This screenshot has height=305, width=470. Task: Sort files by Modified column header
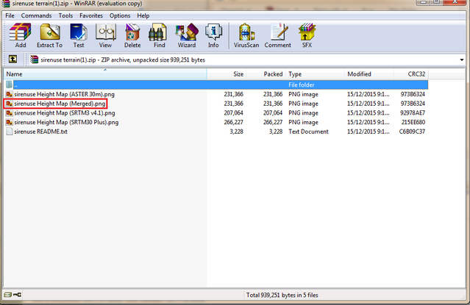(369, 74)
